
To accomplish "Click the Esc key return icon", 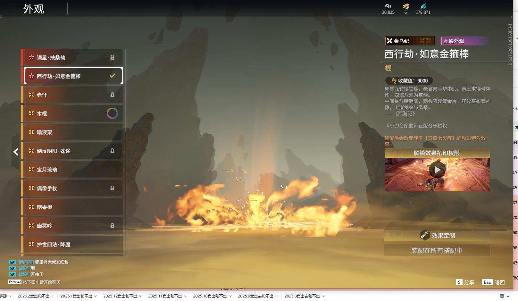I will pyautogui.click(x=487, y=282).
